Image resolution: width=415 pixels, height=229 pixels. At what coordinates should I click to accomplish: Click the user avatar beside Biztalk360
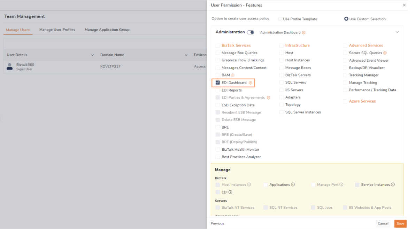[9, 66]
